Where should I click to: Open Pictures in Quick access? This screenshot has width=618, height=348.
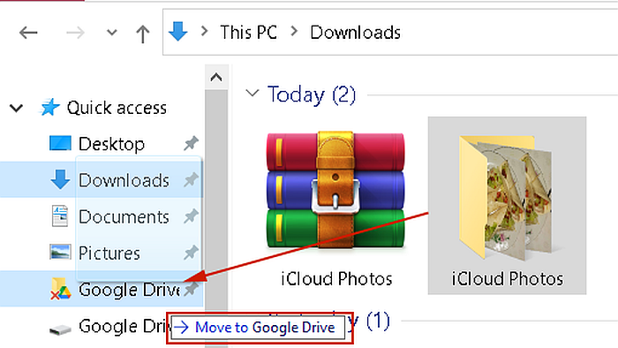(x=109, y=253)
